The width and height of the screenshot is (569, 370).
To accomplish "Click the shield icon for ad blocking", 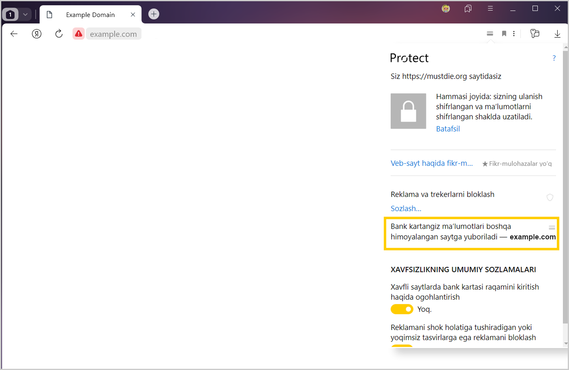I will pyautogui.click(x=550, y=197).
